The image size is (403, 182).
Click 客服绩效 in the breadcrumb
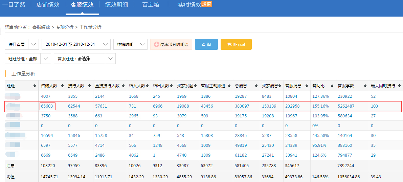point(41,27)
